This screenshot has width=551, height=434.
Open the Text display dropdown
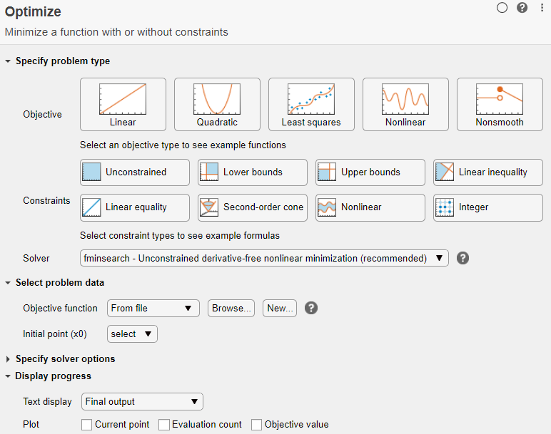pos(143,401)
